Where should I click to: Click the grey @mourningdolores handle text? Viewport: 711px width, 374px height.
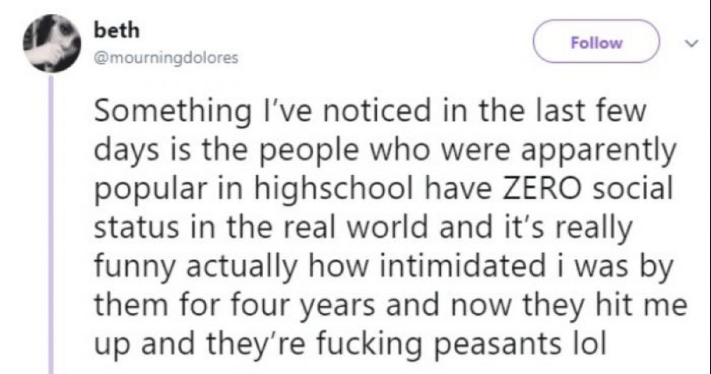[x=166, y=58]
